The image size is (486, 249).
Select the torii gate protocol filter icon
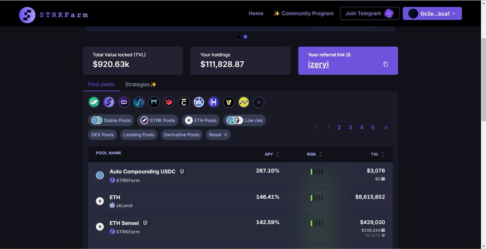pos(154,102)
